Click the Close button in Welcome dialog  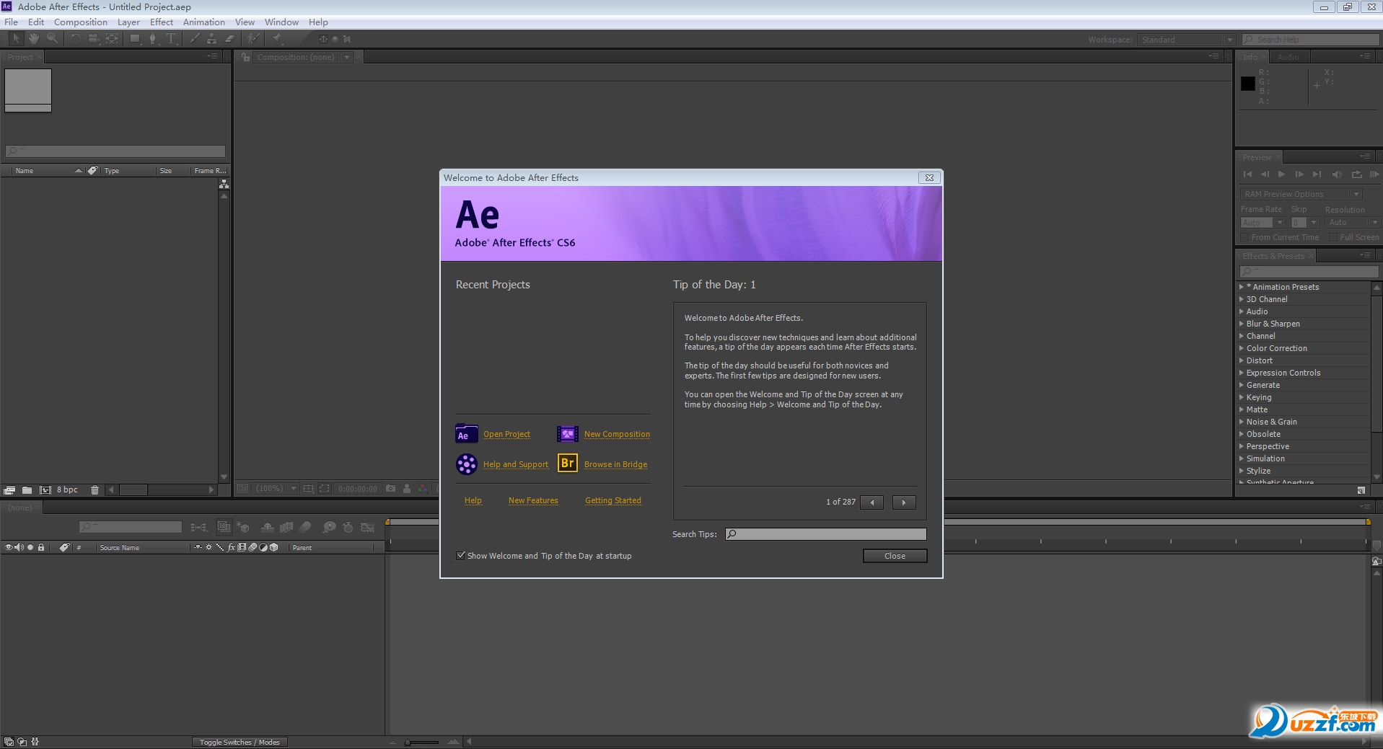[895, 556]
